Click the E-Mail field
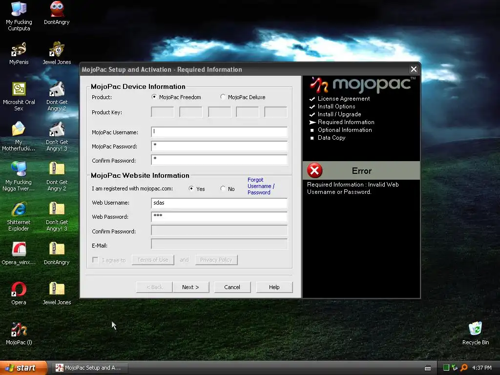The height and width of the screenshot is (375, 500). [x=219, y=244]
